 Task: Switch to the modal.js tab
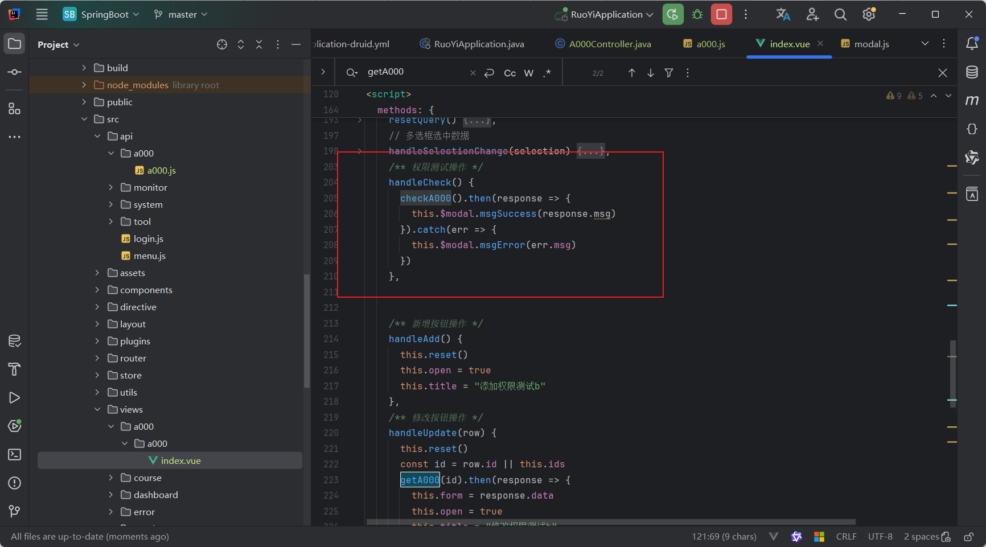click(x=871, y=44)
